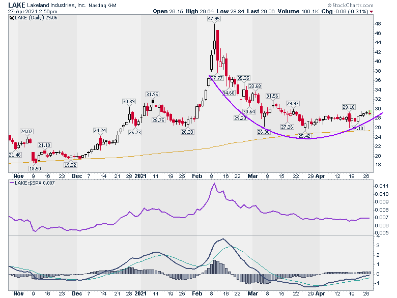This screenshot has height=298, width=397.
Task: Click the 36 tick on the price axis
Action: pyautogui.click(x=378, y=80)
